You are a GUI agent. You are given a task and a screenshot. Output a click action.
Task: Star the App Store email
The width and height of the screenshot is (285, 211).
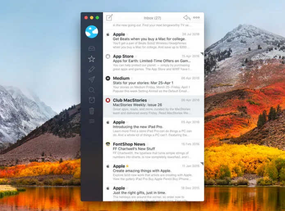(x=136, y=56)
